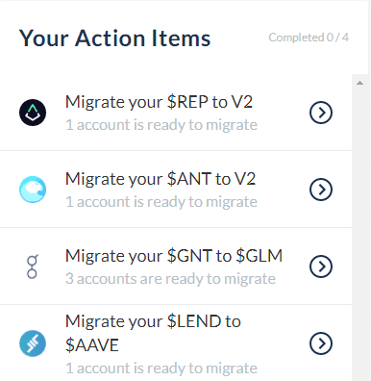This screenshot has height=381, width=371.
Task: Click the "Your Action Items" heading
Action: tap(114, 38)
